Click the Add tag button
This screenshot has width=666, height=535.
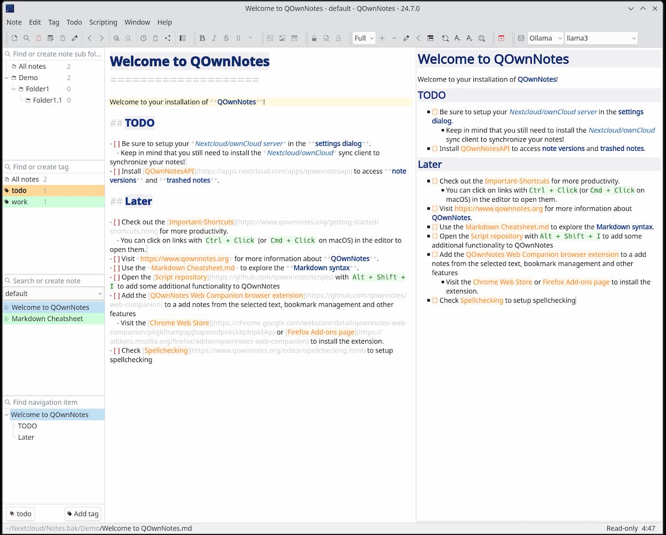(x=83, y=514)
